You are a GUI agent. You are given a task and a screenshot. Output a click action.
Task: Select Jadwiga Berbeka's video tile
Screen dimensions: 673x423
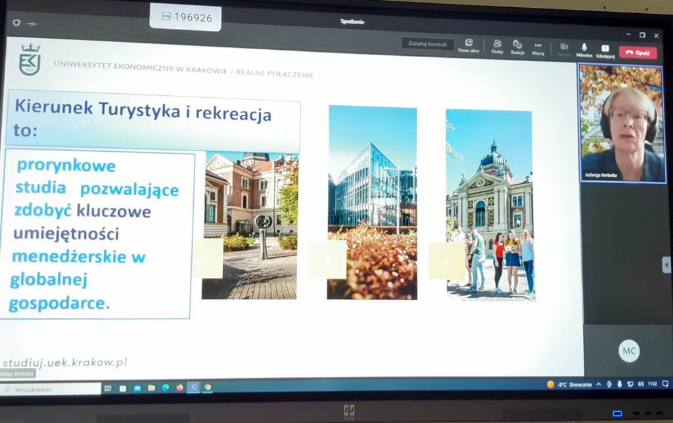pos(622,123)
